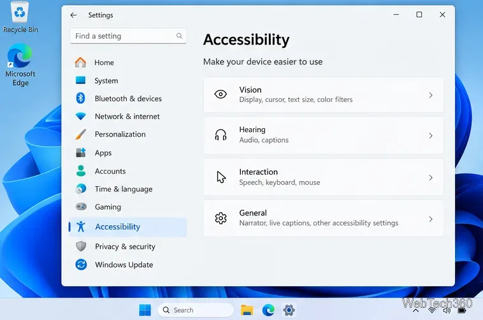Click the System monitor icon
This screenshot has height=320, width=483.
click(80, 80)
